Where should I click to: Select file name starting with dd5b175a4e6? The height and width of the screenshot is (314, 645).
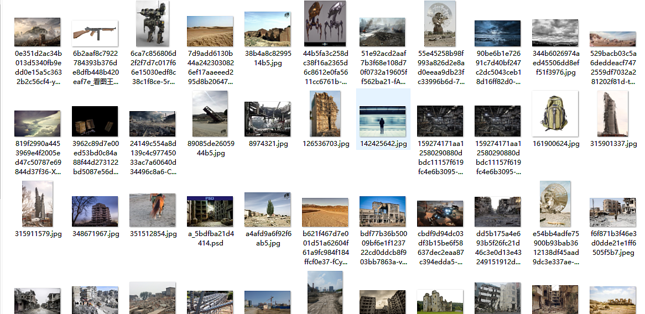click(x=497, y=248)
